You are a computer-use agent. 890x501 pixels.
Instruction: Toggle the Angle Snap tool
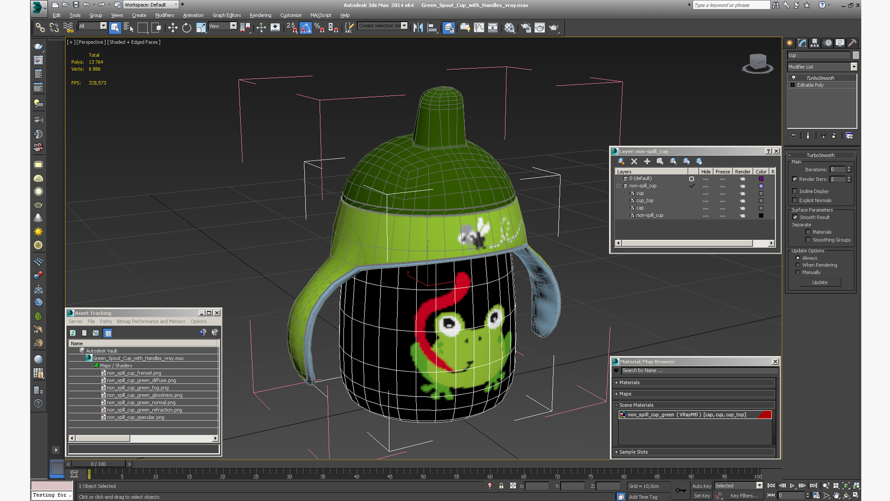(x=305, y=28)
